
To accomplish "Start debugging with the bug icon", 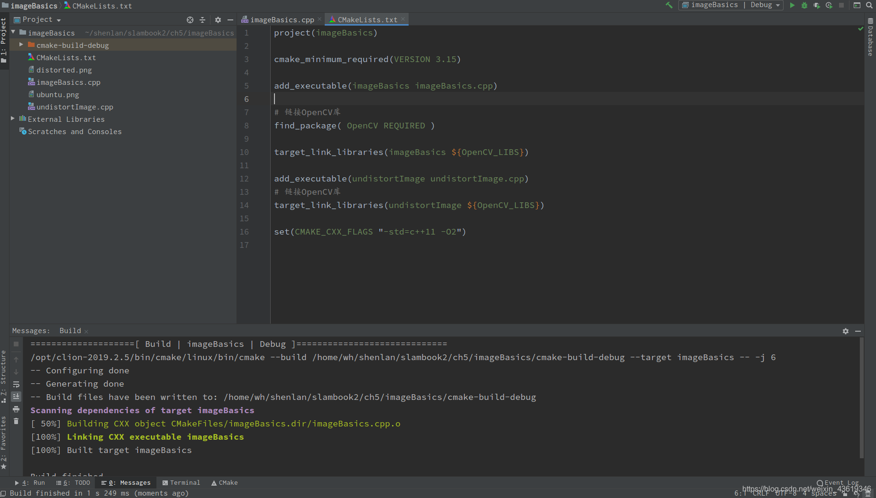I will coord(804,5).
